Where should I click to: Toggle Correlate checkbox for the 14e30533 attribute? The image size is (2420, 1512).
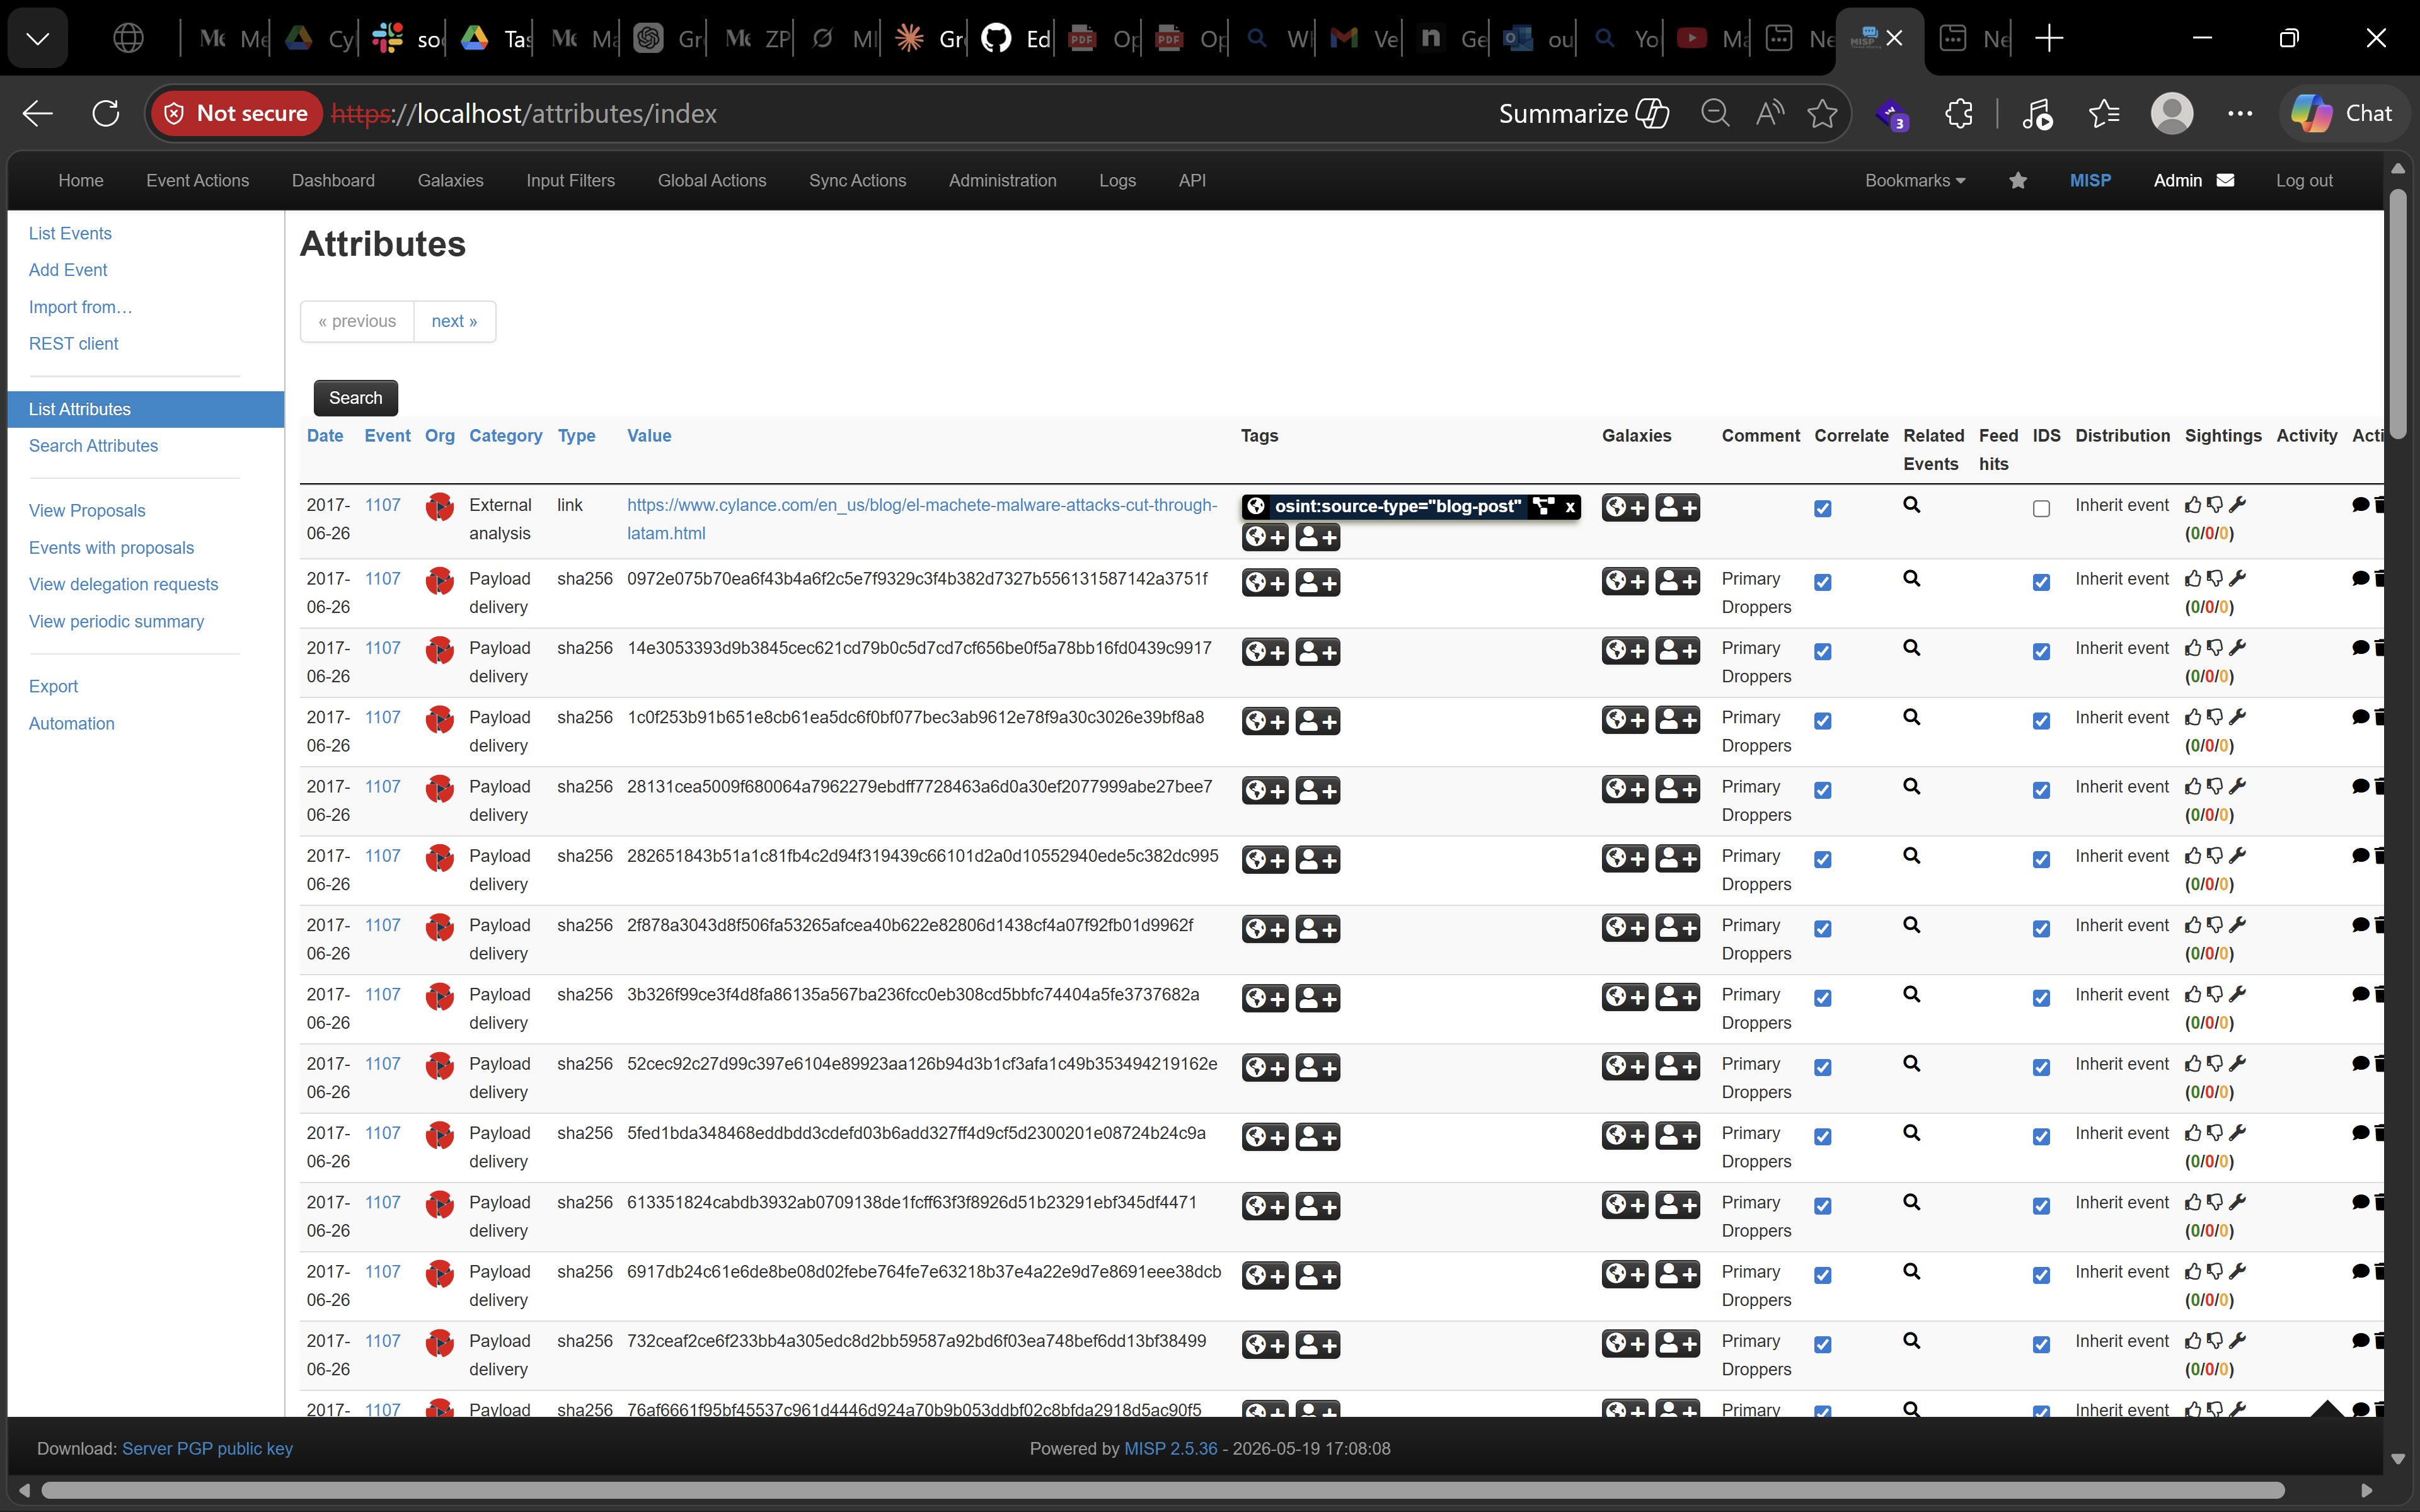tap(1823, 652)
